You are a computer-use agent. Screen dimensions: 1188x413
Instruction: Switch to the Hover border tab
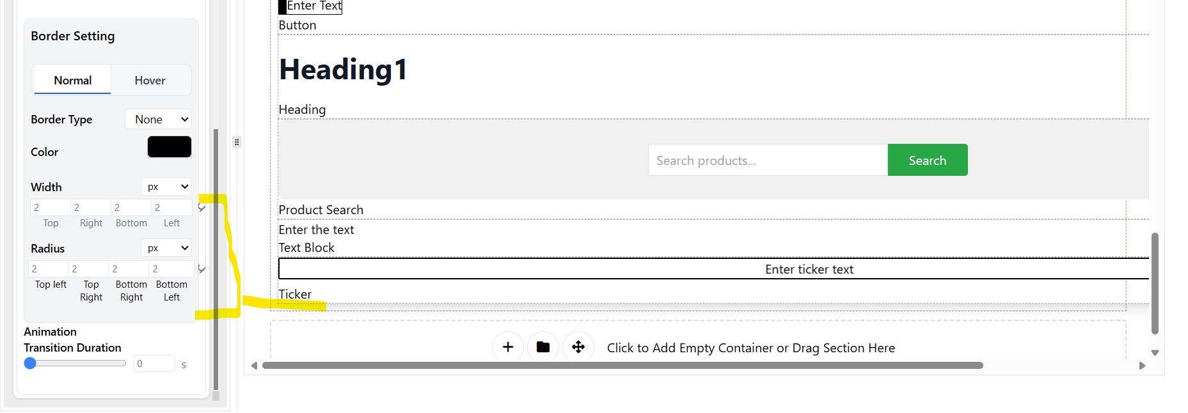(150, 80)
